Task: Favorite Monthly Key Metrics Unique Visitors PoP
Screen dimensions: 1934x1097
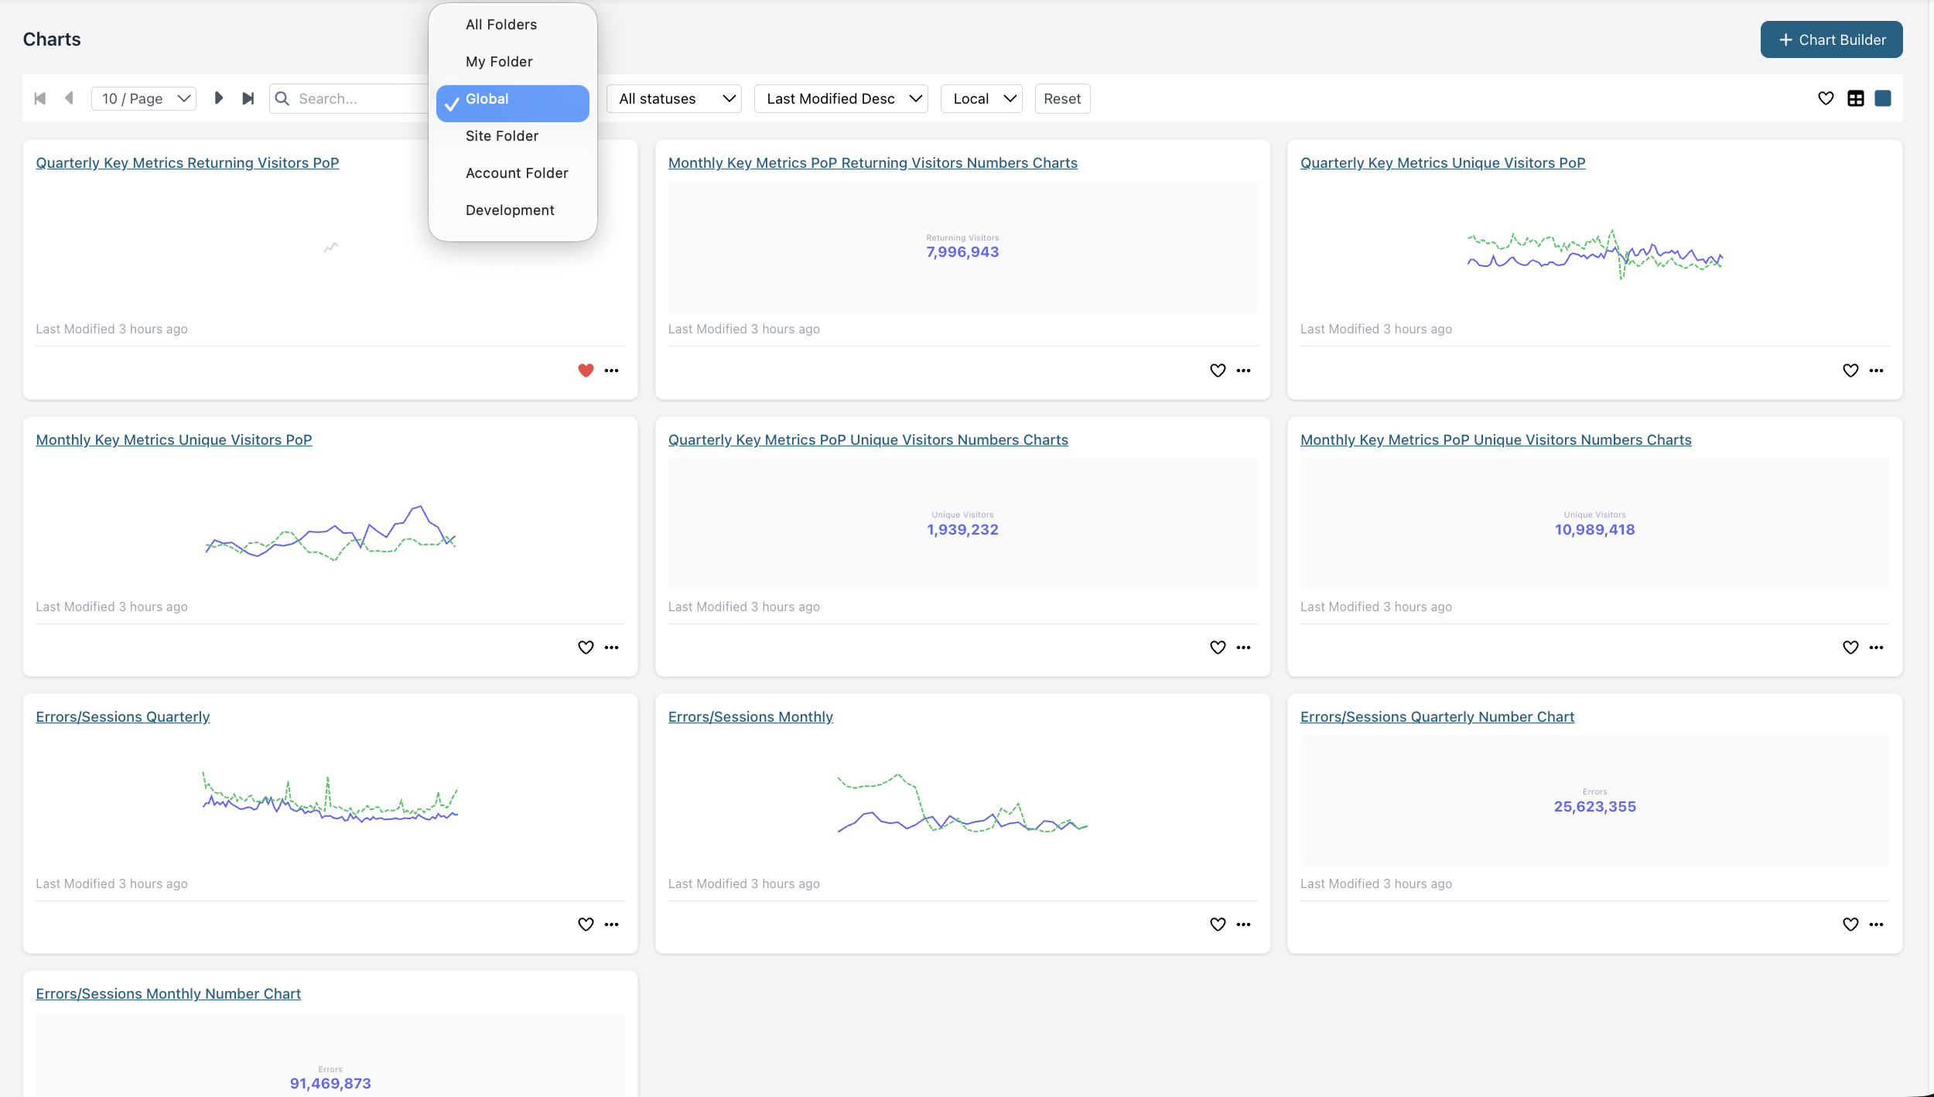Action: click(x=586, y=648)
